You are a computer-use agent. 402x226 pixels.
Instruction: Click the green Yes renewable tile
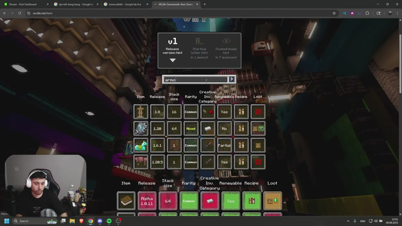pos(231,201)
